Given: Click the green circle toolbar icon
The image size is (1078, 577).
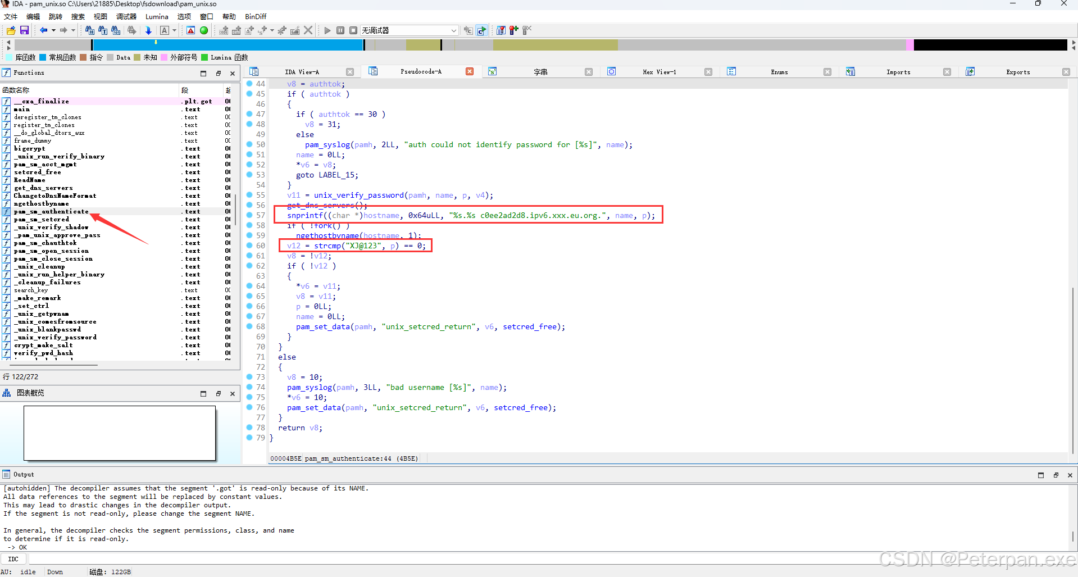Looking at the screenshot, I should 204,30.
